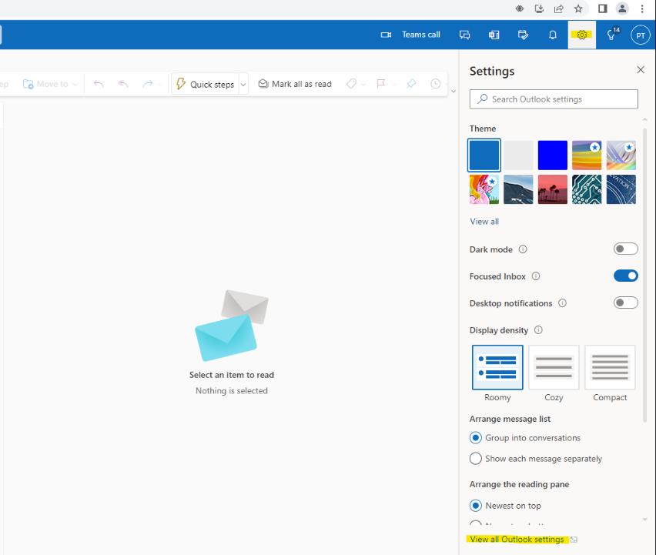Disable the Focused Inbox toggle
The width and height of the screenshot is (656, 555).
pos(625,276)
